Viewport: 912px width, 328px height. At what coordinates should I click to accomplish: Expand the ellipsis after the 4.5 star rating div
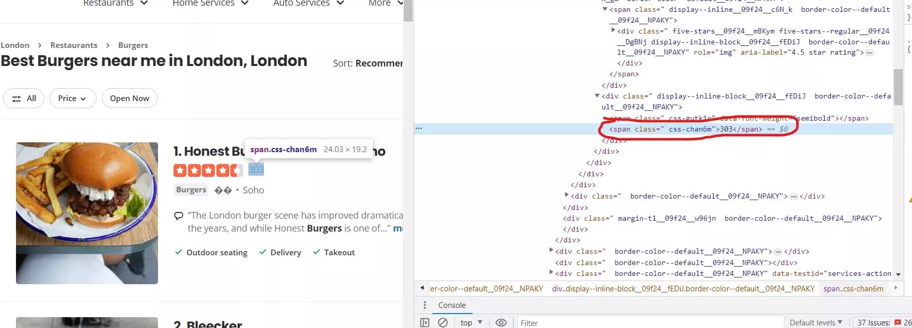(870, 53)
